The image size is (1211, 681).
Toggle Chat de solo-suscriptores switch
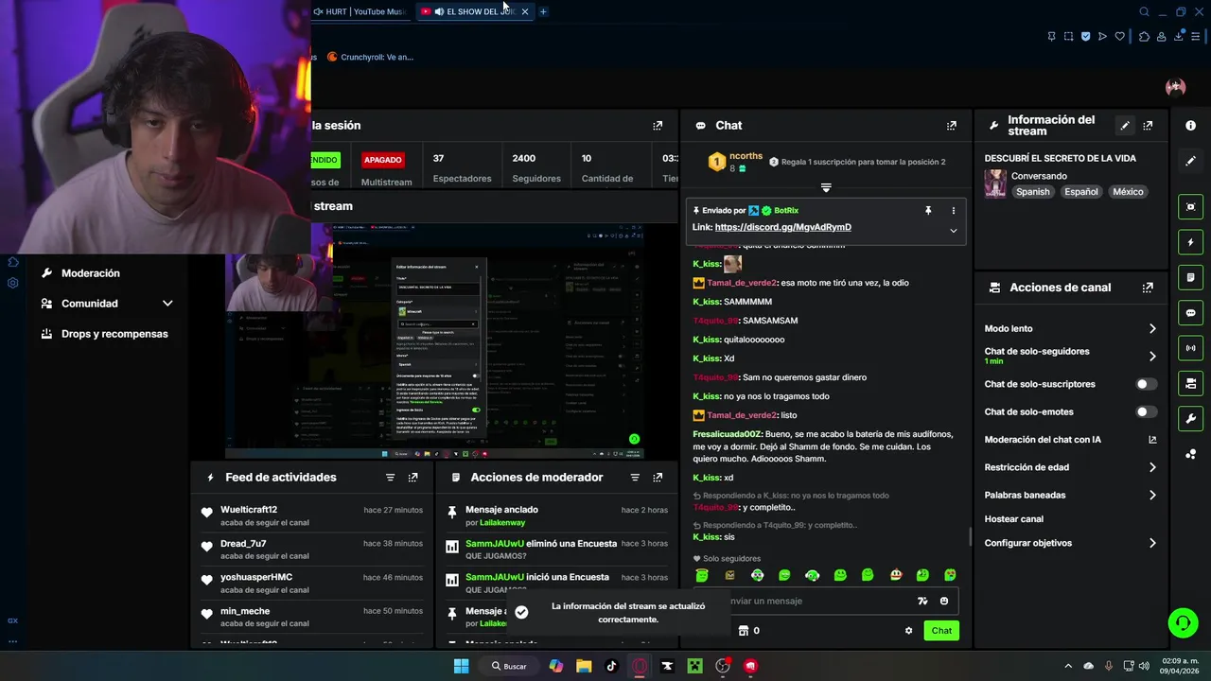1146,384
